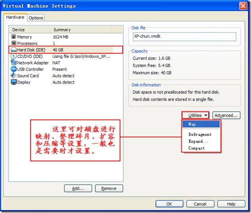Click the NAT network summary value
The width and height of the screenshot is (251, 213).
[56, 63]
